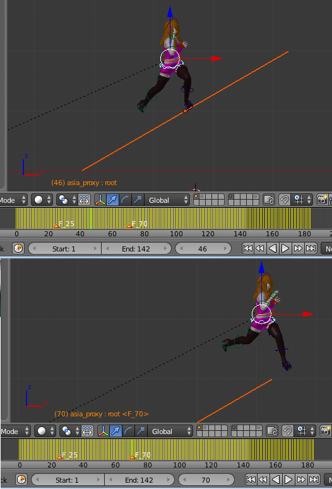Toggle snap magnet icon in frame 70 viewport
332x489 pixels.
(x=287, y=431)
